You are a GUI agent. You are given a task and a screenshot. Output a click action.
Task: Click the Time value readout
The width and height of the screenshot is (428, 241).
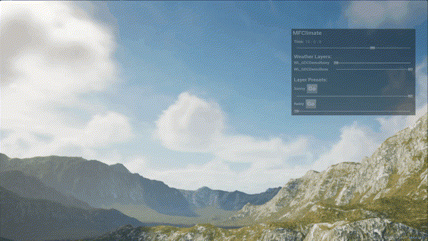coord(314,42)
